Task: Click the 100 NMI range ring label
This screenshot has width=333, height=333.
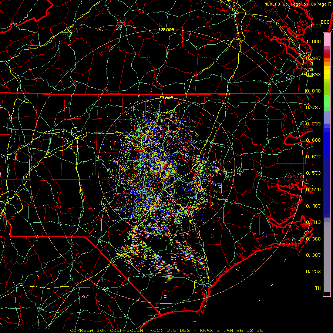Action: click(x=166, y=29)
